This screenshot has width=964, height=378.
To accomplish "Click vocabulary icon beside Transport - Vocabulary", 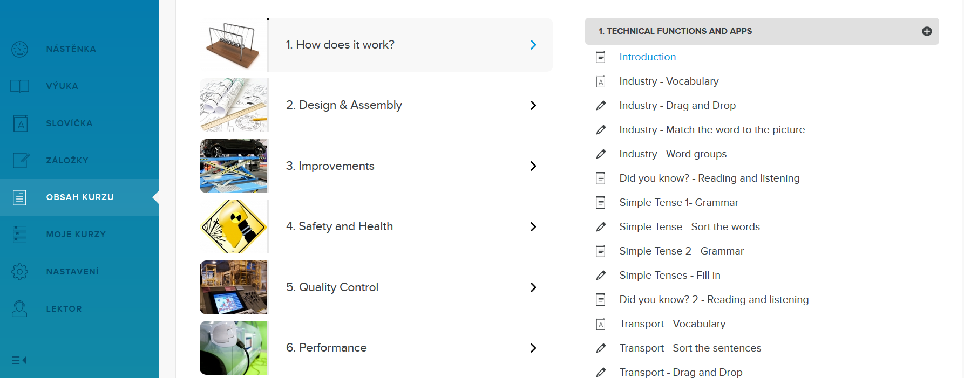I will [x=600, y=324].
